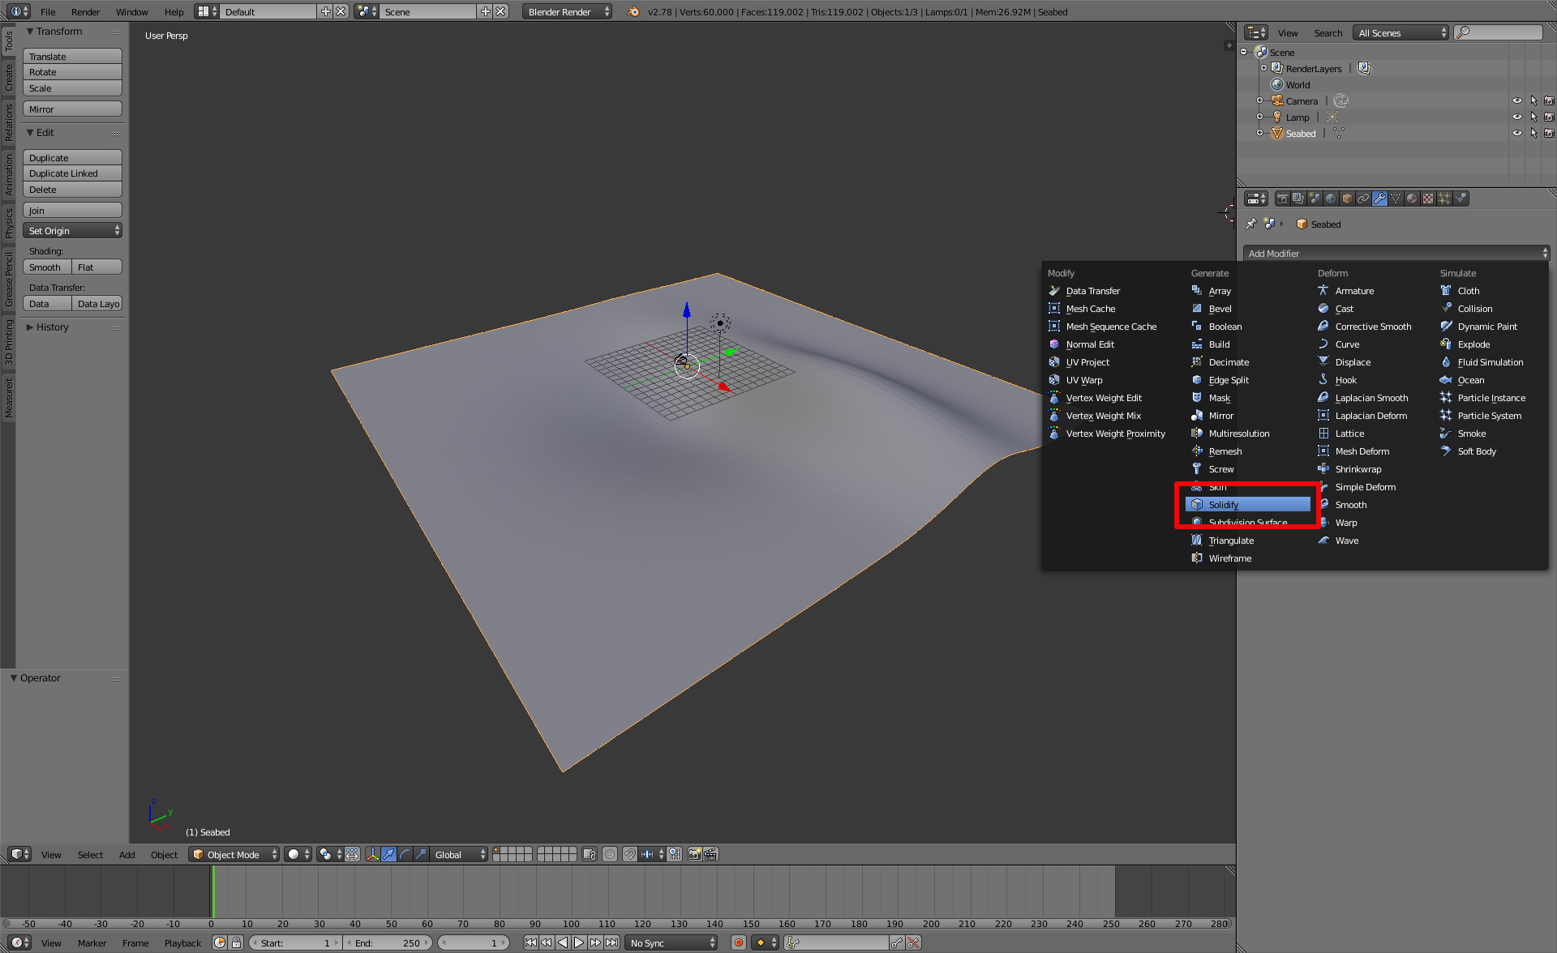Open the Object properties tab cube icon
1557x953 pixels.
coord(1347,199)
